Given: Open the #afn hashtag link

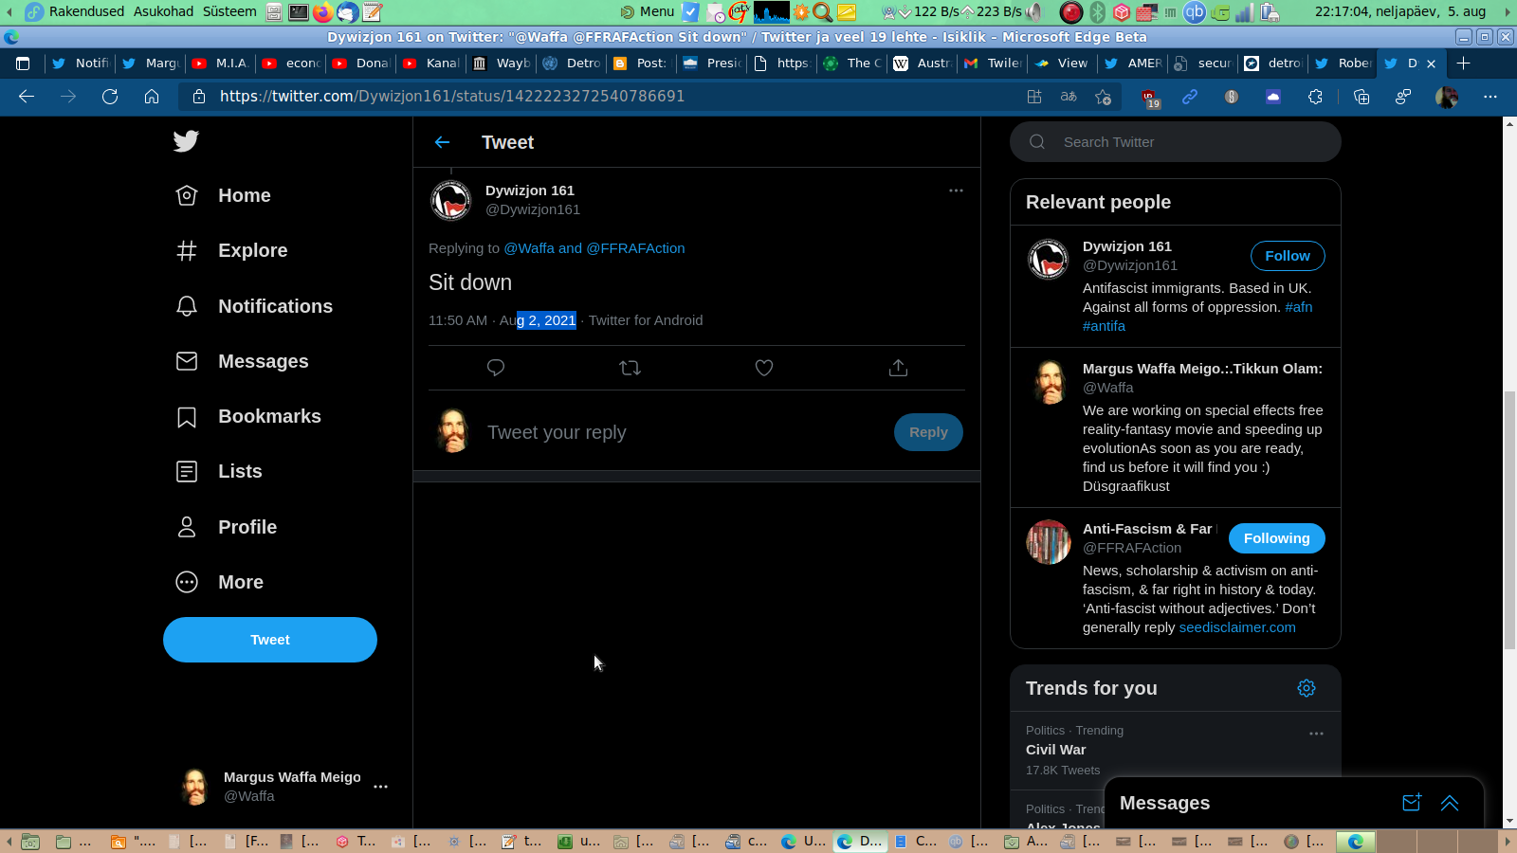Looking at the screenshot, I should 1299,307.
